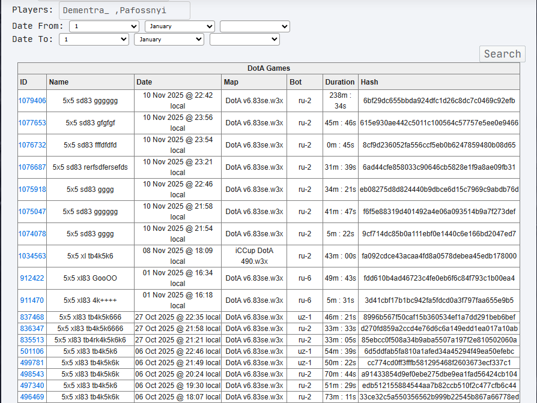This screenshot has width=537, height=403.
Task: Click the Bot column header
Action: point(305,82)
